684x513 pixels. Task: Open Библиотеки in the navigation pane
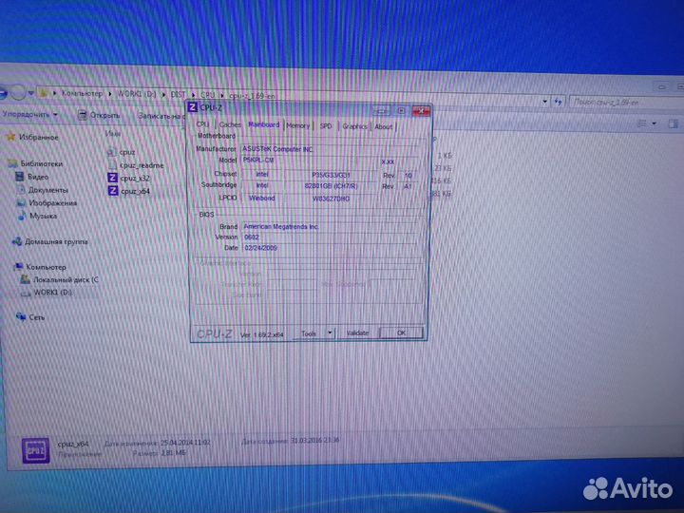(x=42, y=164)
